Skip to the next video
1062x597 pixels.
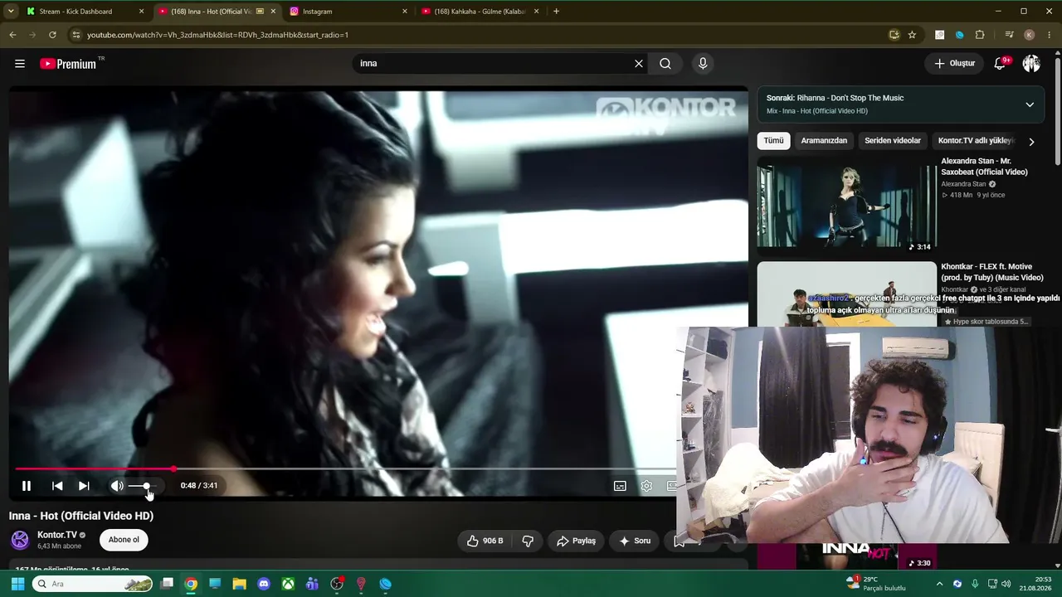coord(84,486)
